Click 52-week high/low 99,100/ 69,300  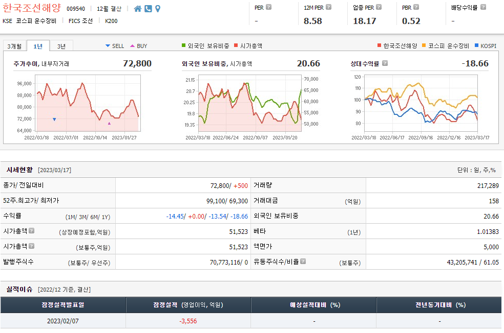click(x=227, y=201)
